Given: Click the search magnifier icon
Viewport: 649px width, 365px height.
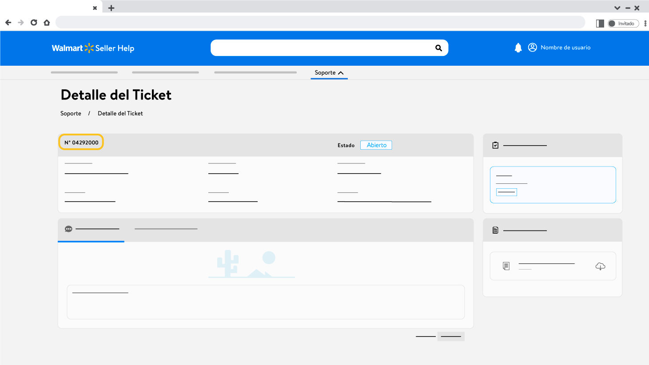Looking at the screenshot, I should coord(438,48).
